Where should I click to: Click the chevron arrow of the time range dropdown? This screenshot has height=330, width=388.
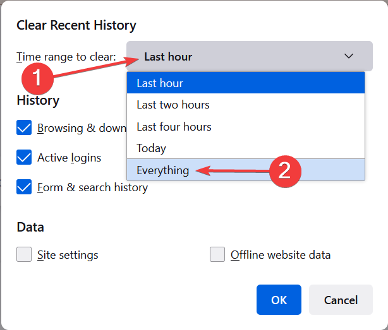349,57
